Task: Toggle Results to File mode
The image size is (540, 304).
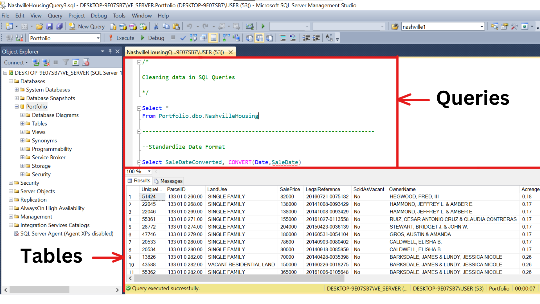Action: point(269,38)
